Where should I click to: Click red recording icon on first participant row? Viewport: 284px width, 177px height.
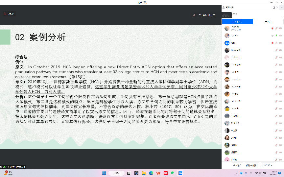point(272,28)
